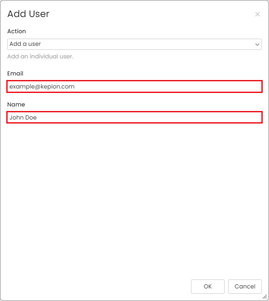The image size is (269, 301).
Task: Click the 'Add an individual user.' hint text
Action: click(40, 57)
